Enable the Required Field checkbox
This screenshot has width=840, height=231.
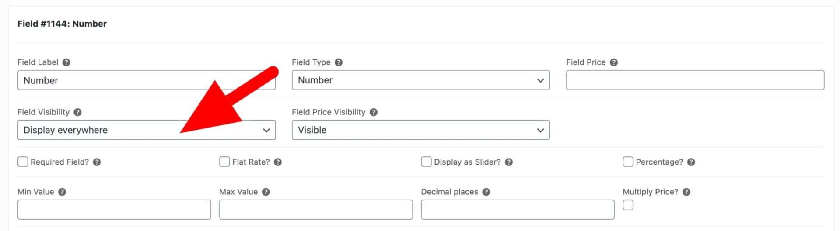point(23,162)
